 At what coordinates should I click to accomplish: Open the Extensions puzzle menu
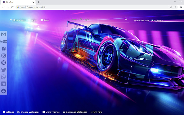click(181, 7)
